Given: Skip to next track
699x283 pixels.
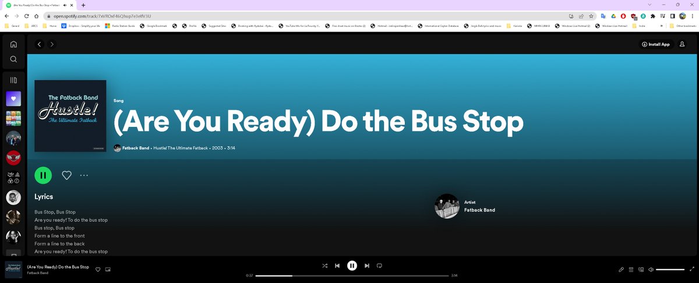Looking at the screenshot, I should [x=366, y=266].
